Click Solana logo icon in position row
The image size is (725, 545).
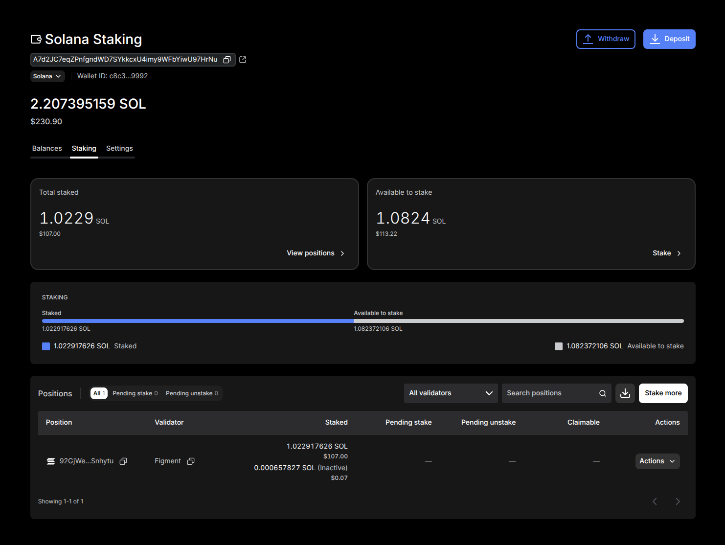click(51, 461)
